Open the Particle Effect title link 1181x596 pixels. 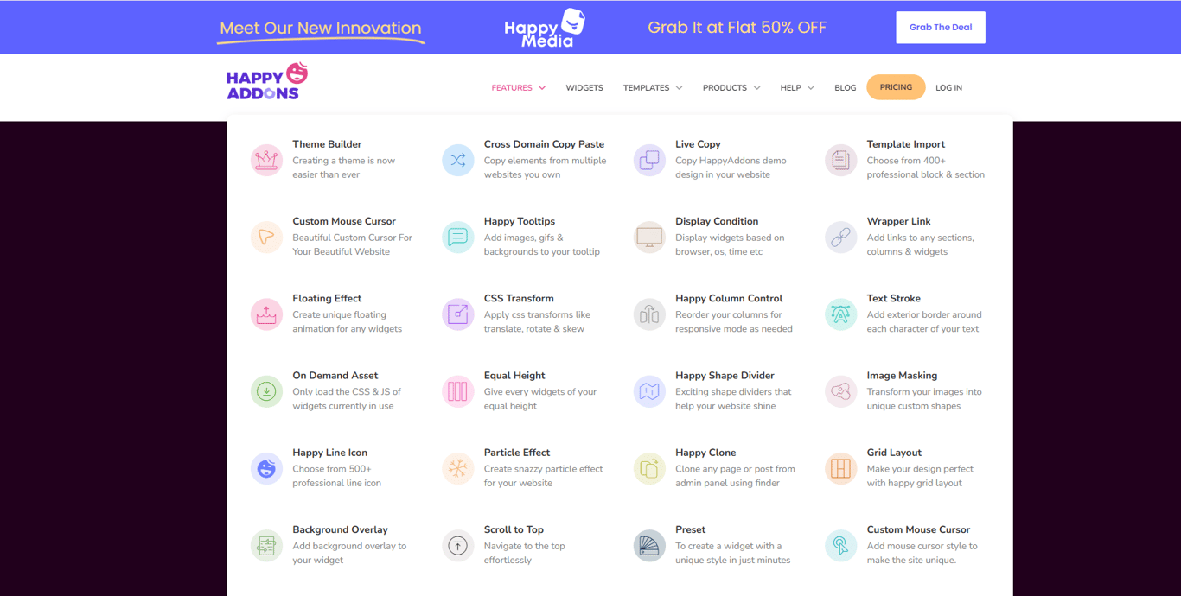coord(517,453)
